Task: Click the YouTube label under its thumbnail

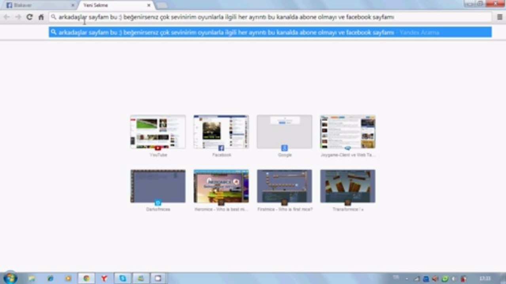Action: 158,155
